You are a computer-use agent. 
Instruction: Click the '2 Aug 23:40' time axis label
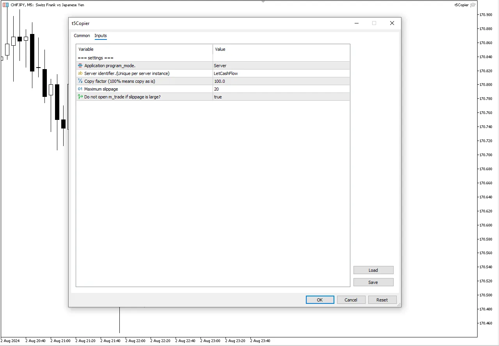click(260, 341)
